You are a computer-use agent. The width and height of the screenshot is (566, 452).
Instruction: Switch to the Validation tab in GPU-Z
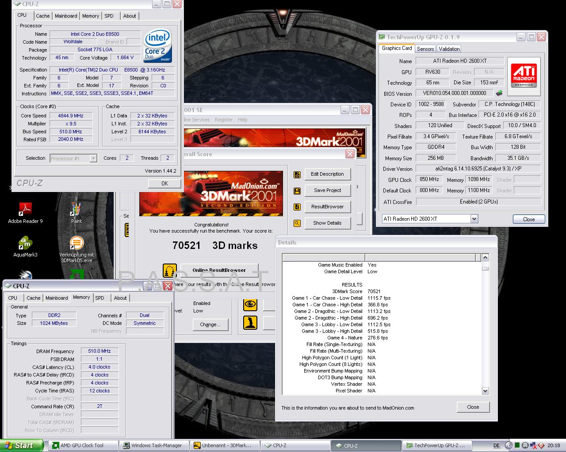(x=449, y=49)
